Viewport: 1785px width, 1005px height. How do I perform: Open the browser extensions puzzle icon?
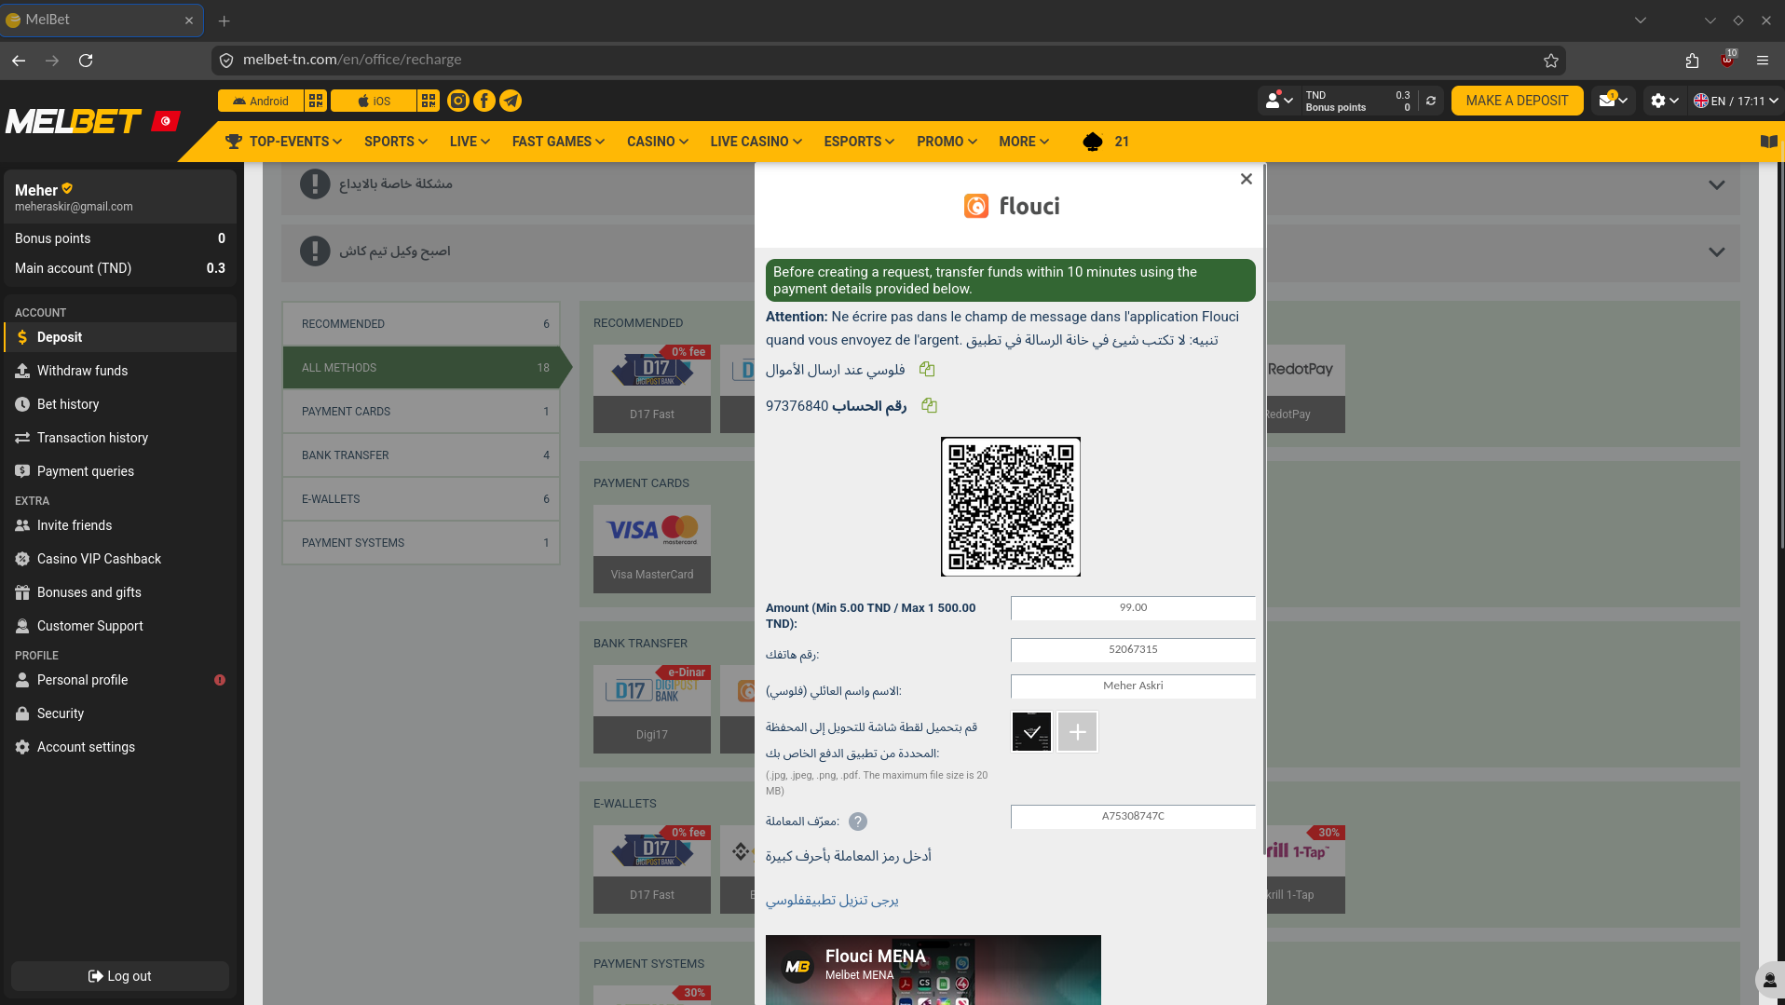click(x=1693, y=61)
